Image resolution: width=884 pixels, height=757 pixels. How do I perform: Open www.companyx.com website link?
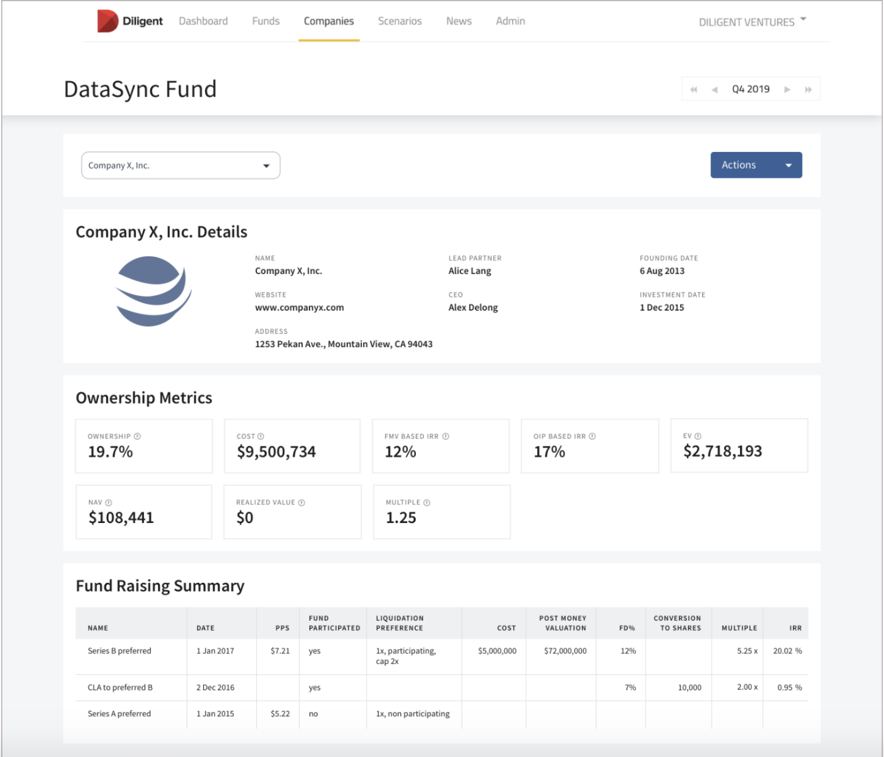300,307
